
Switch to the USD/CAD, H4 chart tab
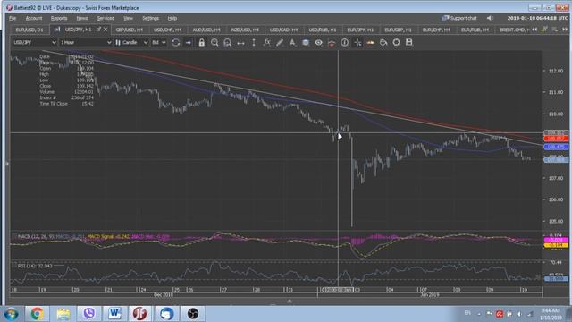pos(284,30)
